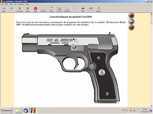
Task: Click the show desktop button in tray
Action: 151,110
